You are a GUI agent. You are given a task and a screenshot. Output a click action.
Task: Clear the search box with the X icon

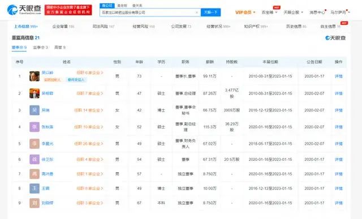(197, 12)
